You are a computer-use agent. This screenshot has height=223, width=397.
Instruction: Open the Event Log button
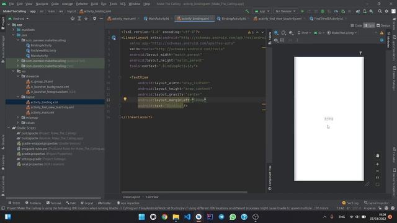350,203
